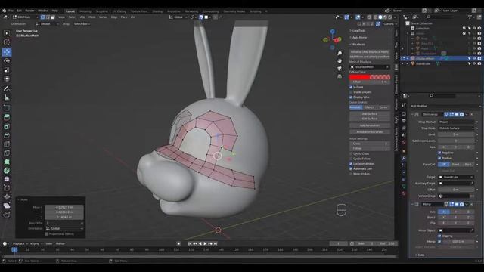
Task: Click the play button in timeline
Action: coord(205,243)
